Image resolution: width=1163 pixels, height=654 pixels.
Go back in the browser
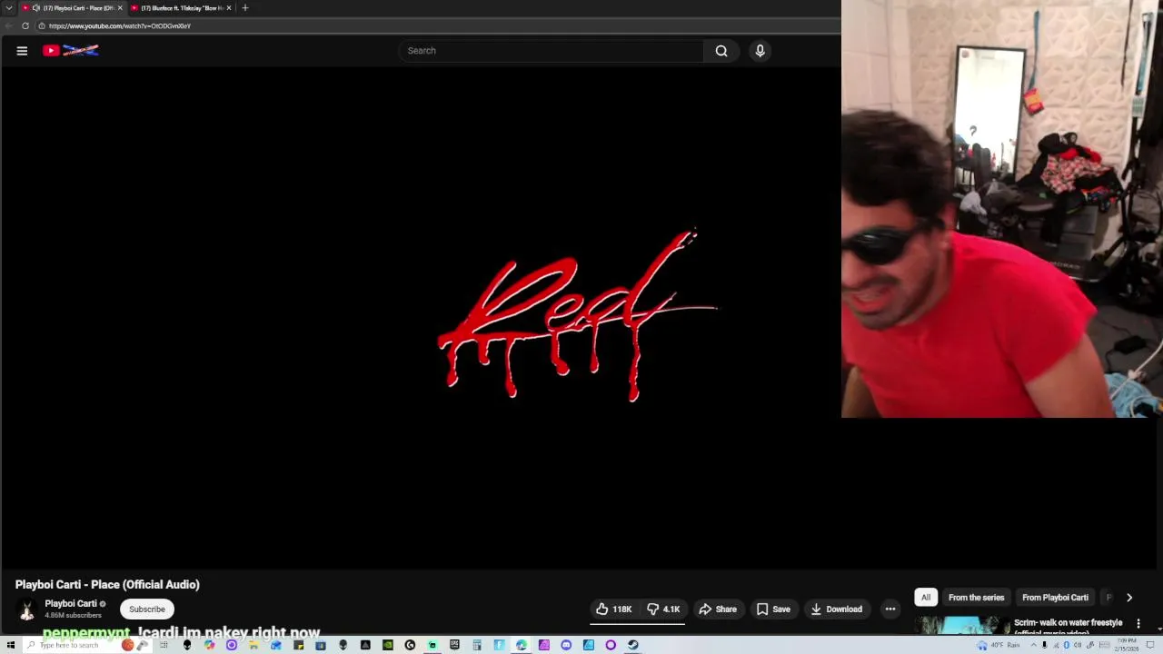point(8,26)
